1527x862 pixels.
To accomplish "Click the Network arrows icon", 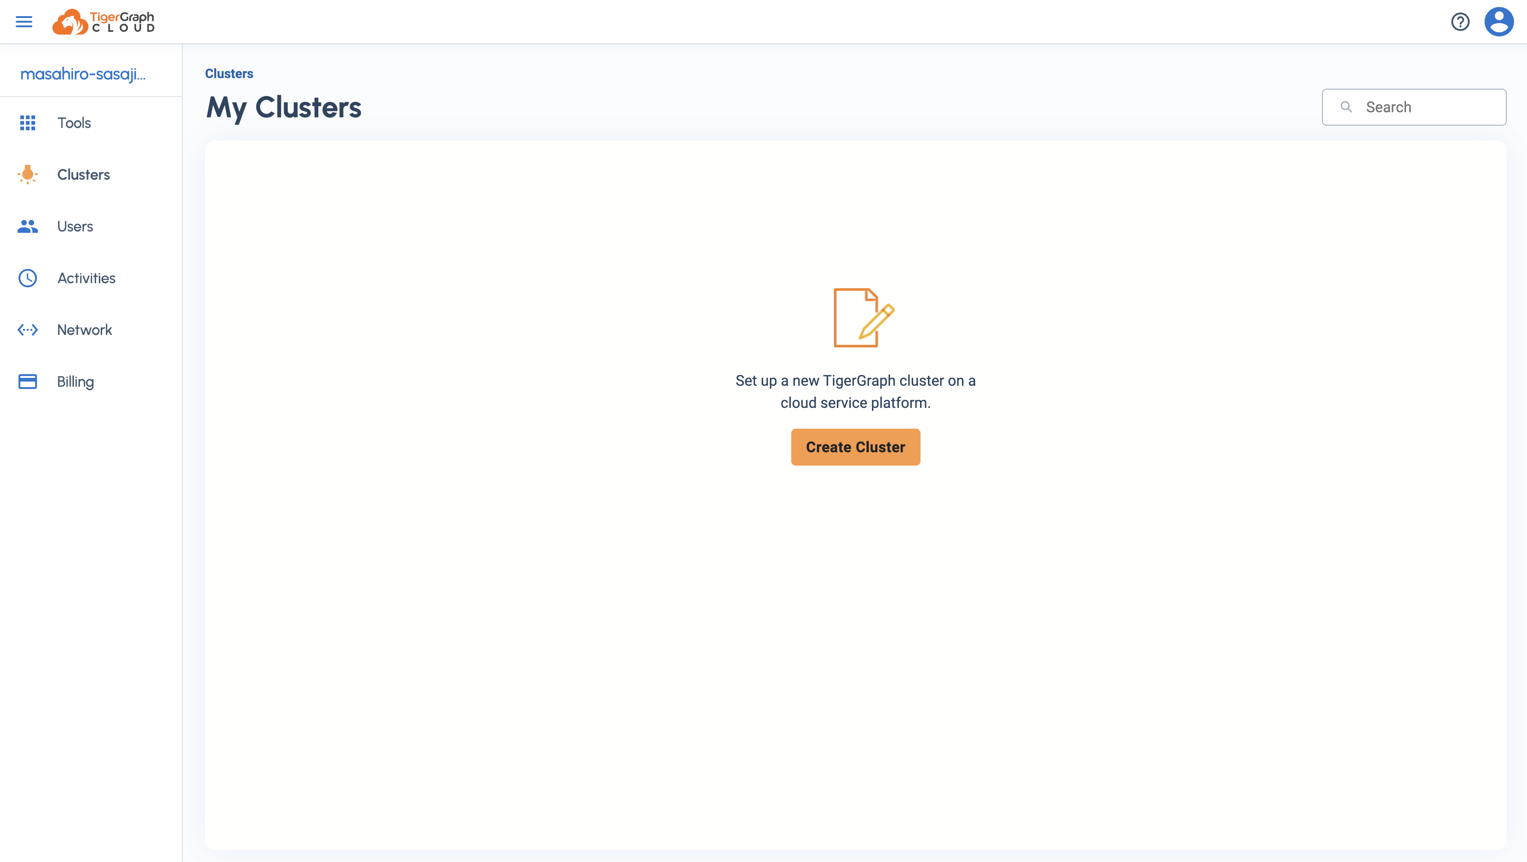I will (27, 330).
